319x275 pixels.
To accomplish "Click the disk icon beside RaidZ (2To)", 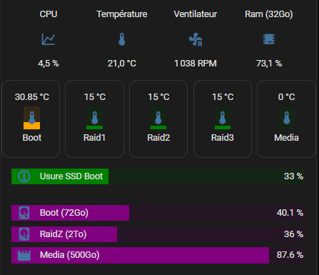I will click(24, 234).
